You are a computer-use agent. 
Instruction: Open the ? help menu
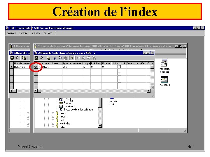(x=56, y=33)
